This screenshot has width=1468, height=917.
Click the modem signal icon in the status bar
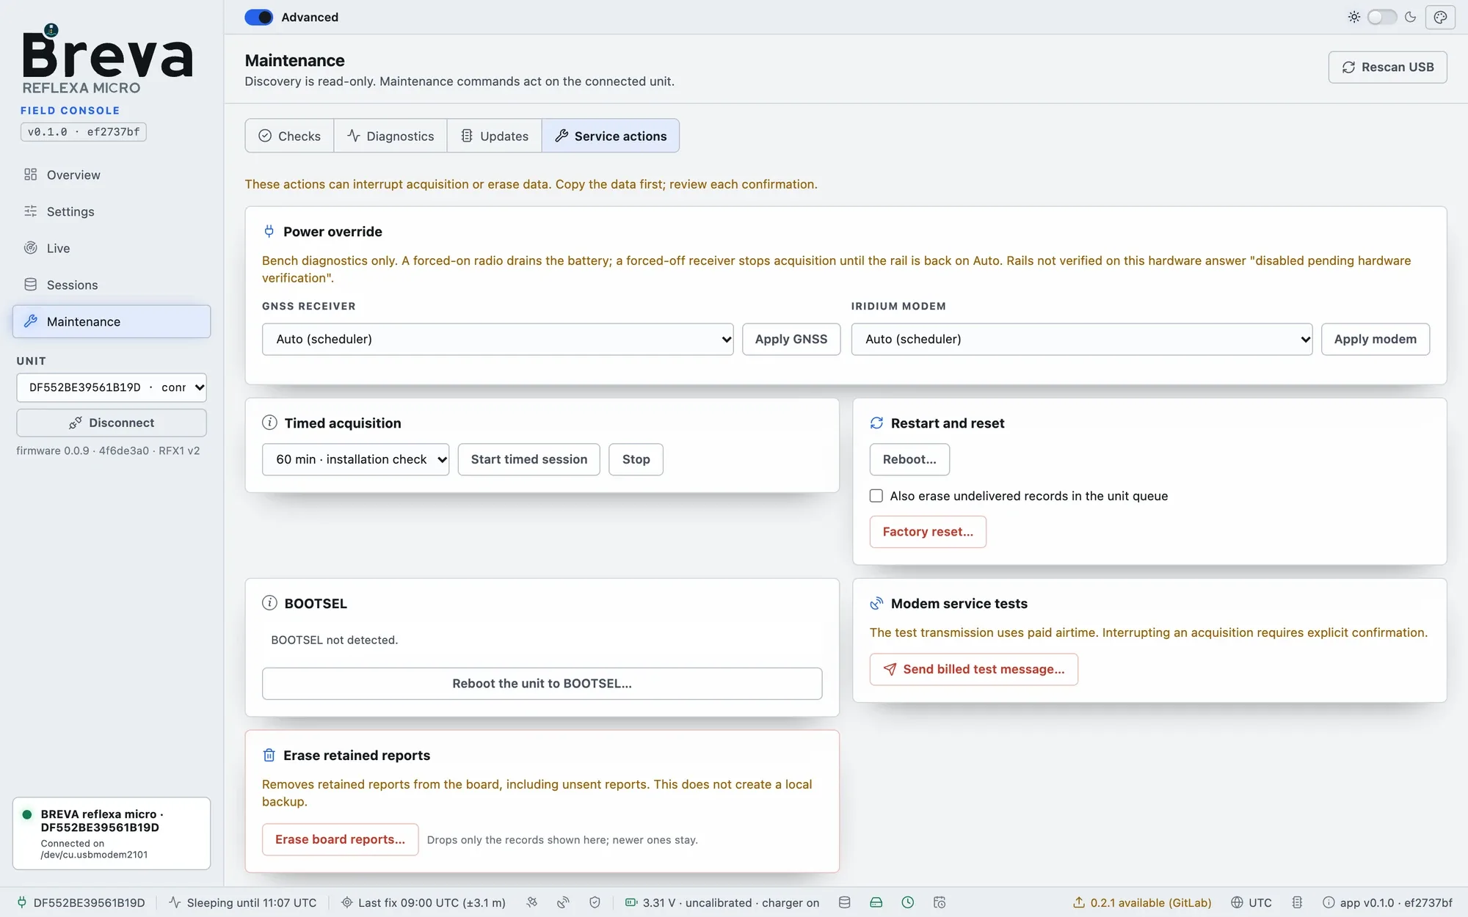(x=563, y=902)
